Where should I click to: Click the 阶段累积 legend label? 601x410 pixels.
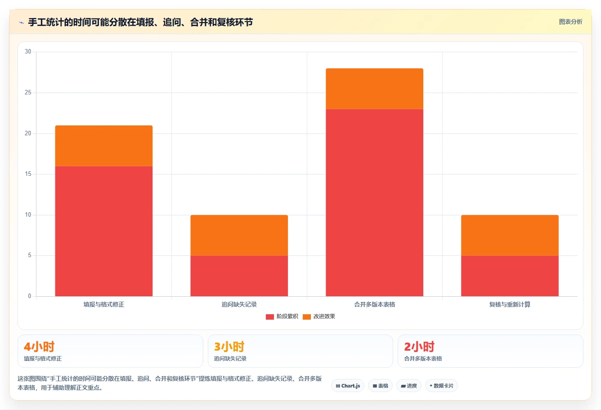click(287, 316)
